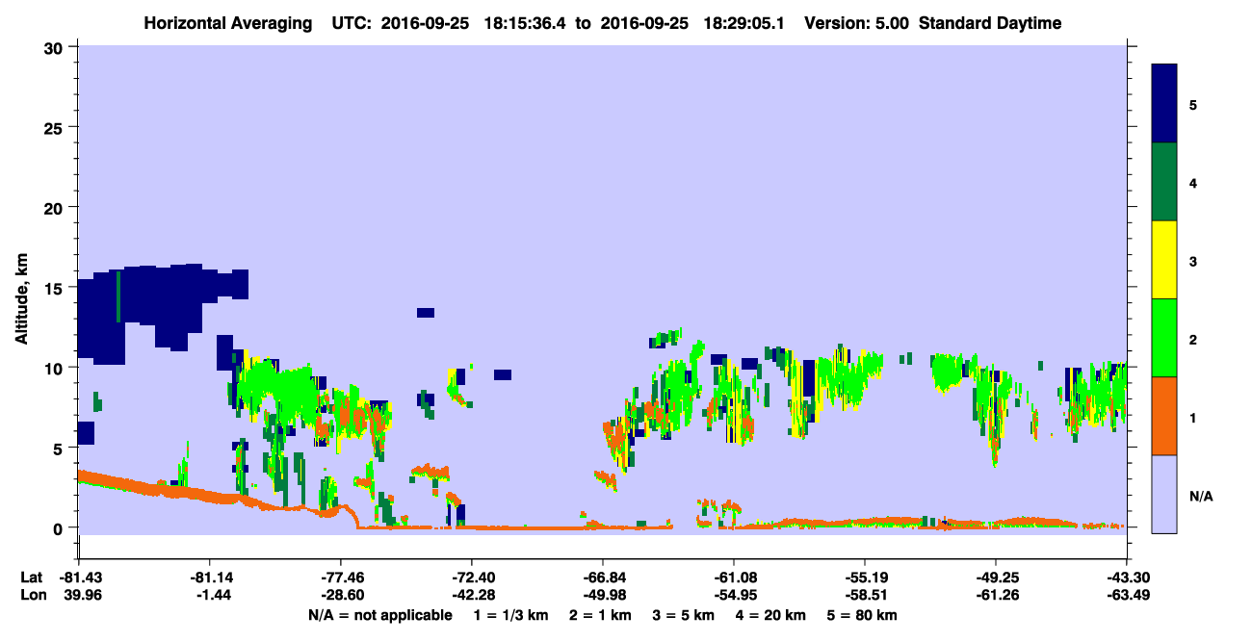
Task: Click latitude value '-66.84'
Action: click(x=602, y=578)
